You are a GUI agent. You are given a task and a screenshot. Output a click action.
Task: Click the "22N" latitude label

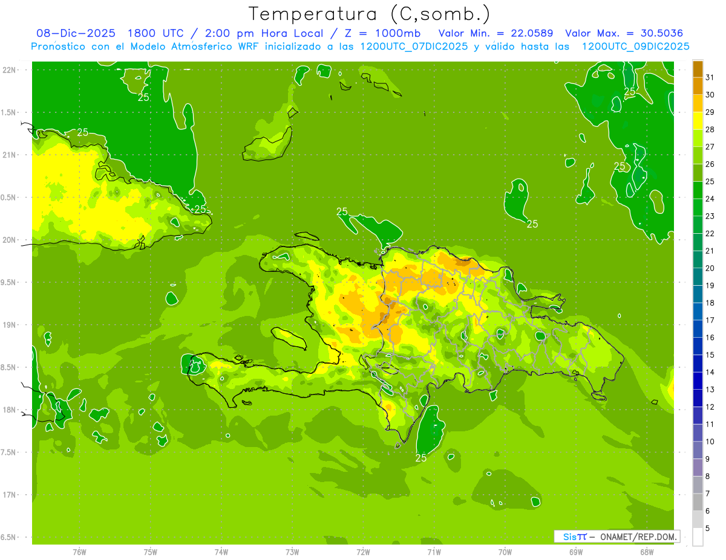(x=10, y=69)
